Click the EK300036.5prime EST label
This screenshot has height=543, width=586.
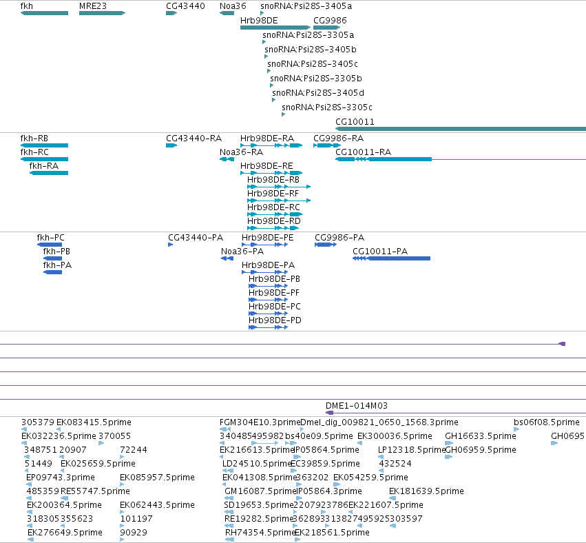(395, 436)
